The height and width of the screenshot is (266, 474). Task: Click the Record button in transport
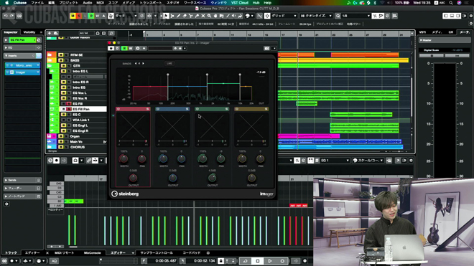[282, 261]
